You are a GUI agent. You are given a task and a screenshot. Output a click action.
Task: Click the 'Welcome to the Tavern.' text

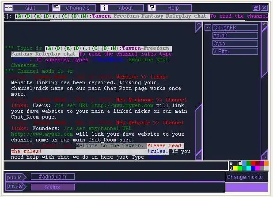click(110, 145)
